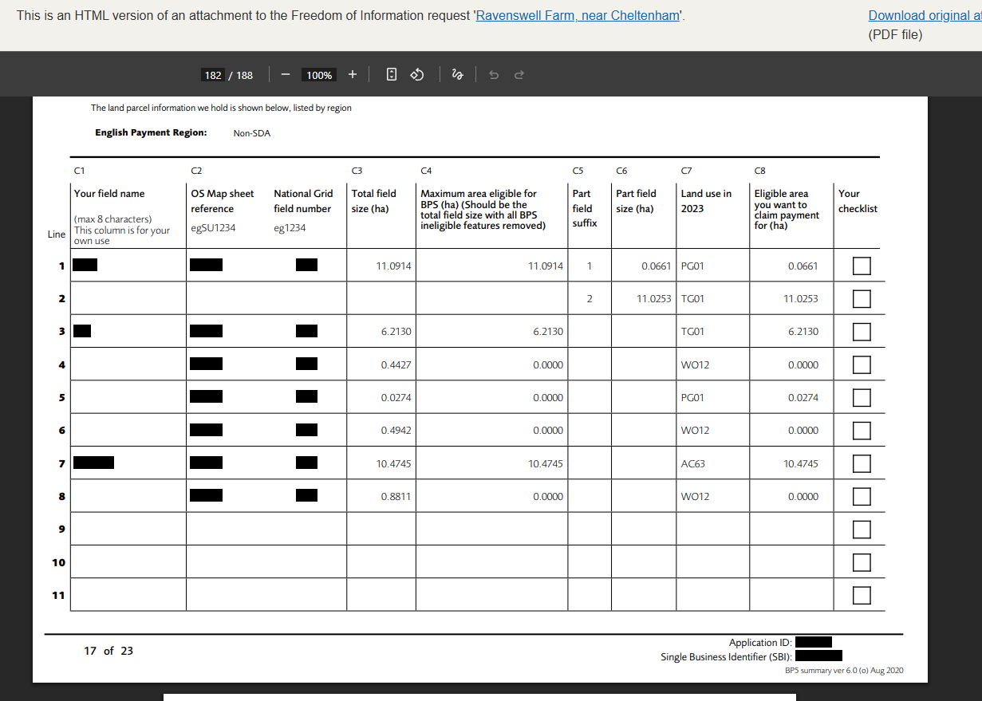Click the zoom out minus icon
Image resolution: width=982 pixels, height=701 pixels.
(285, 75)
